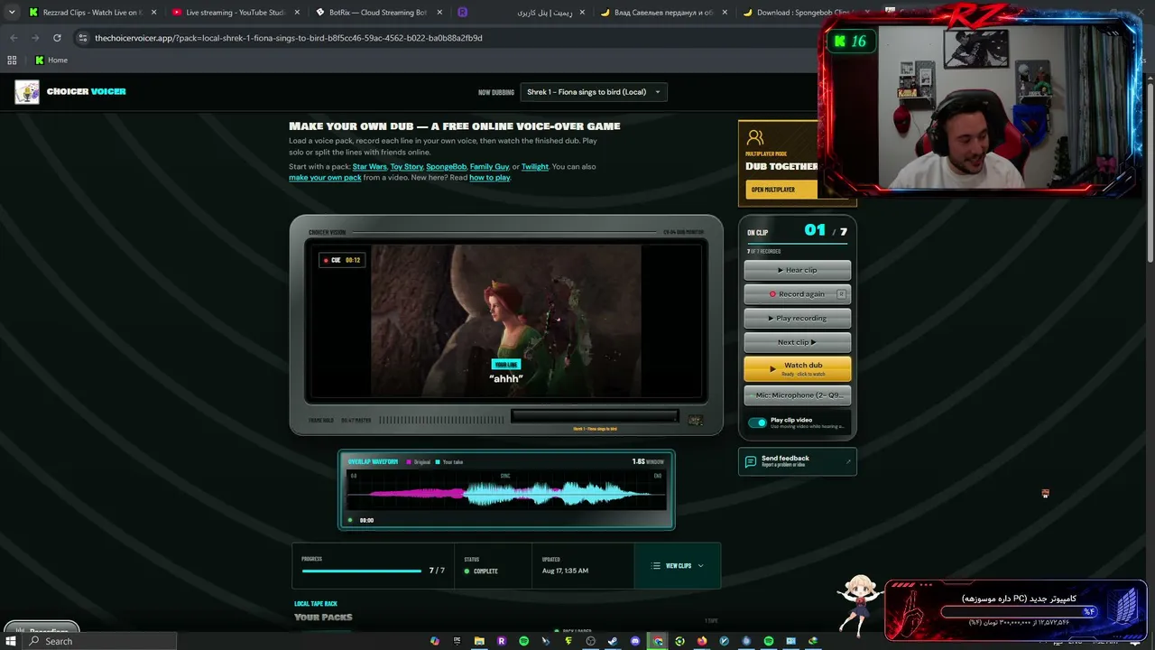
Task: Open the Toy Story pack link
Action: click(x=406, y=167)
